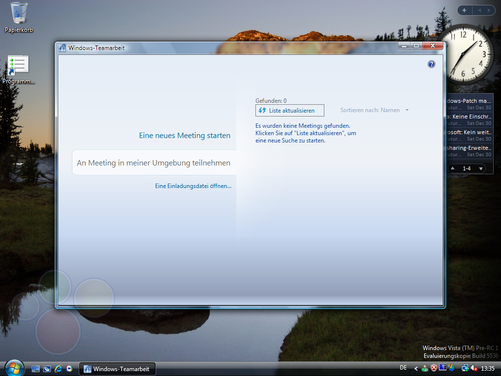Click the Windows Sidebar tray icon

442,367
